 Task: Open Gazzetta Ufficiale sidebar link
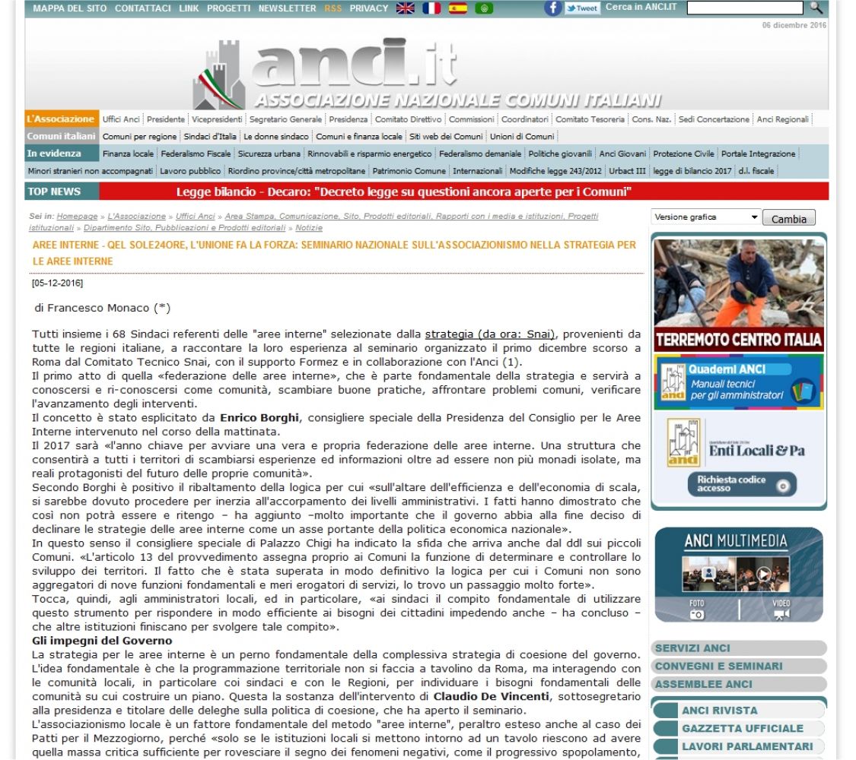[738, 728]
